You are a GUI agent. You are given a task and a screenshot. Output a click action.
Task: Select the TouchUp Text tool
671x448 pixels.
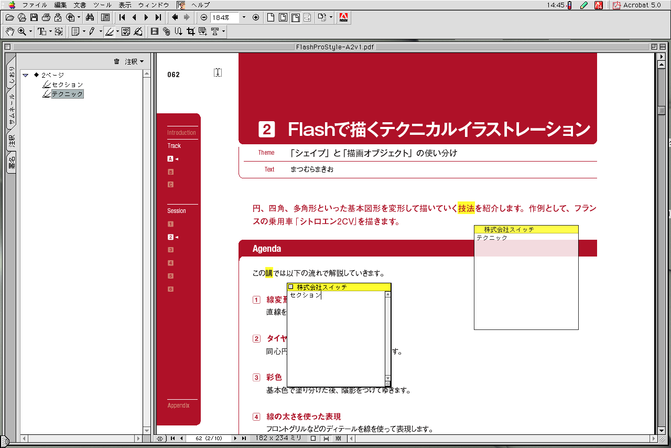click(214, 31)
